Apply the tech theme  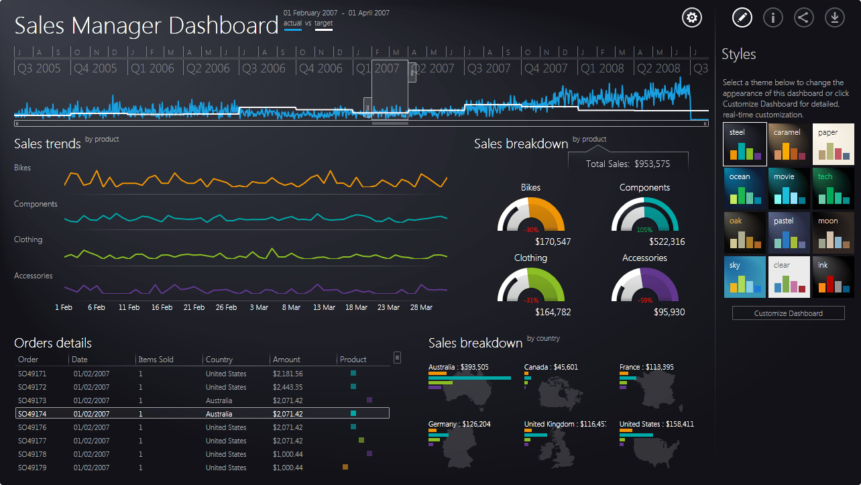(834, 188)
